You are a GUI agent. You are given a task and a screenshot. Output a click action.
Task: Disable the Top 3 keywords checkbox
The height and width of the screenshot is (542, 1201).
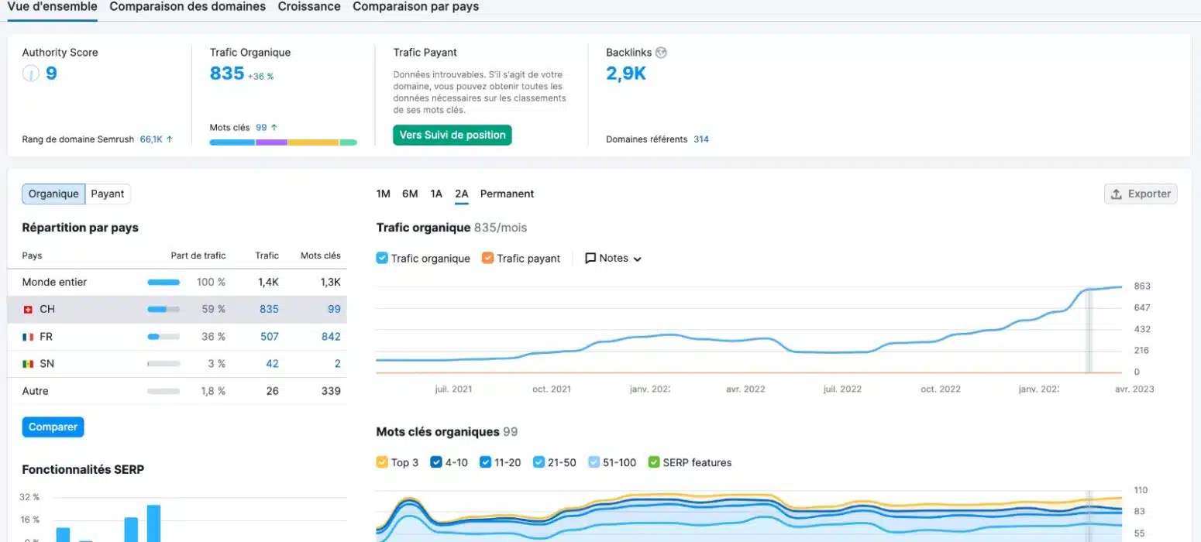(x=382, y=463)
